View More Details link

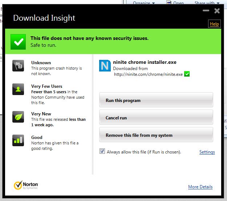click(x=200, y=187)
